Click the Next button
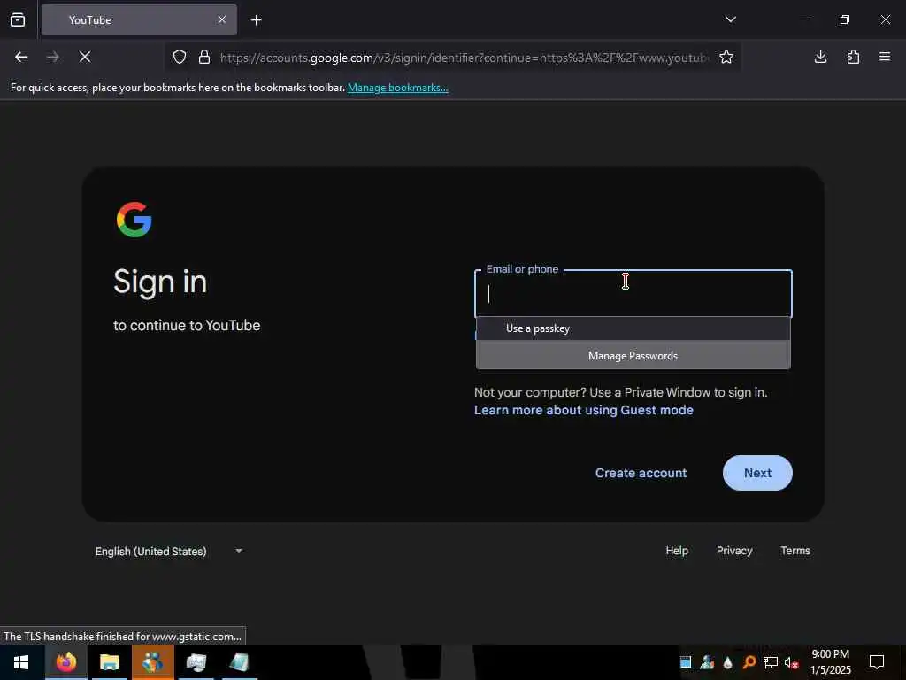The width and height of the screenshot is (906, 680). (757, 473)
